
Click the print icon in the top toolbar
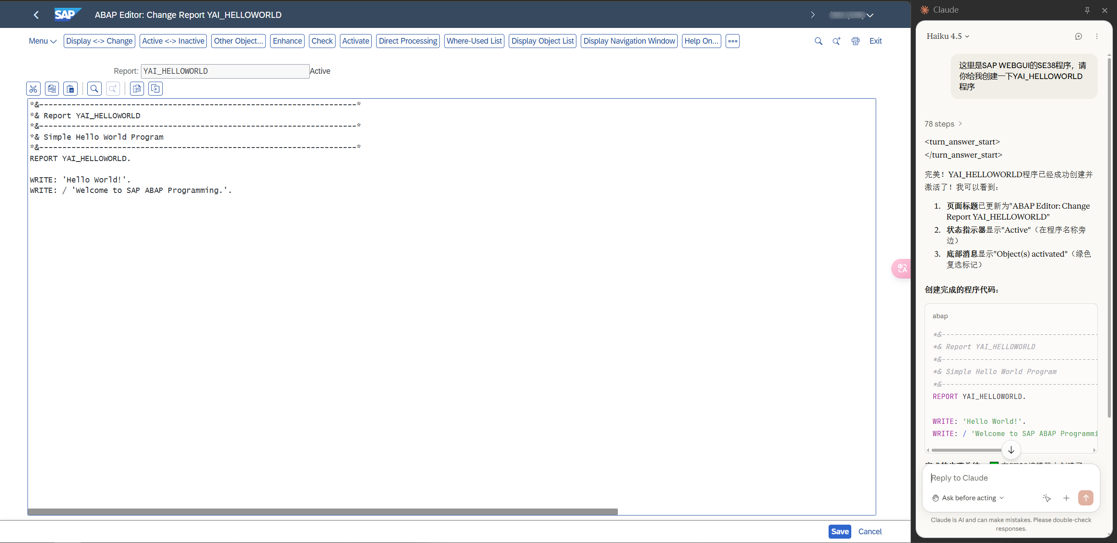(855, 41)
